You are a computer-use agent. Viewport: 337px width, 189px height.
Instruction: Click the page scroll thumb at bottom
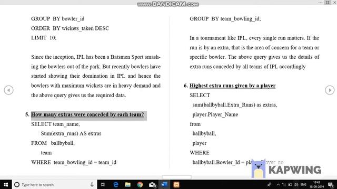click(x=177, y=177)
